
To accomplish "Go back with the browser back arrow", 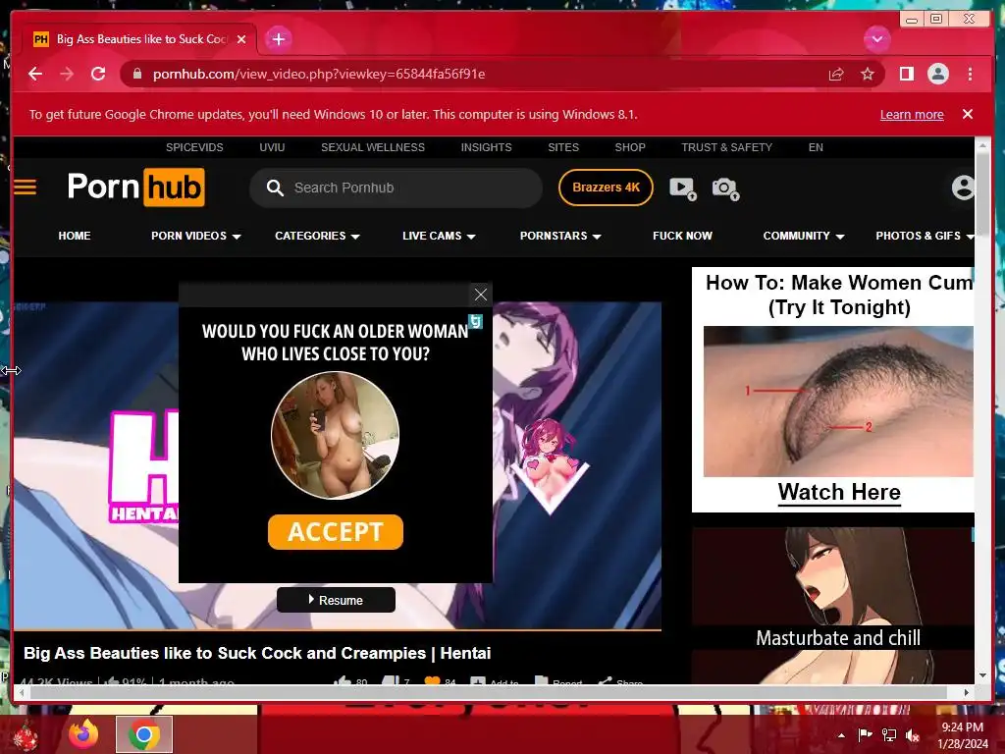I will coord(35,74).
